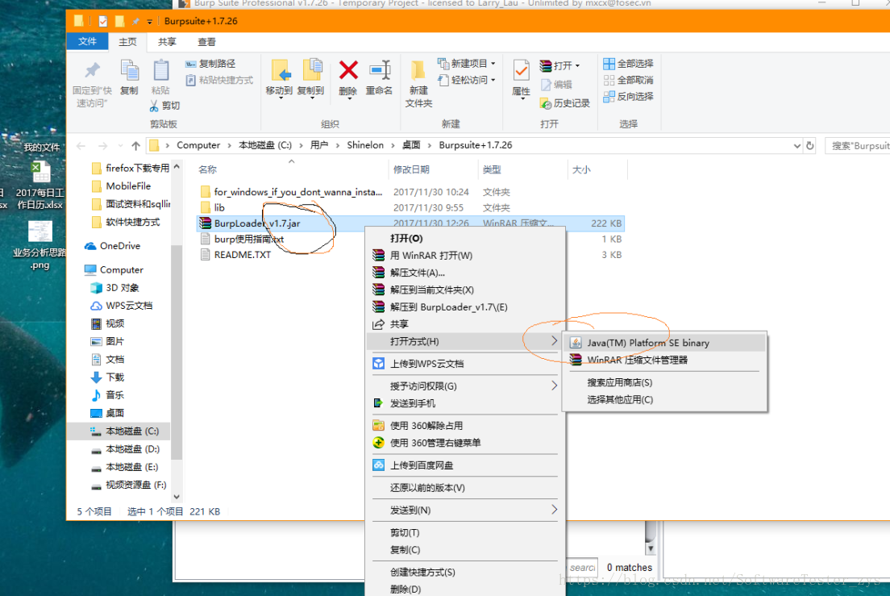Choose 用 WinRAR 打开(W) in context menu
This screenshot has width=890, height=596.
[x=465, y=256]
